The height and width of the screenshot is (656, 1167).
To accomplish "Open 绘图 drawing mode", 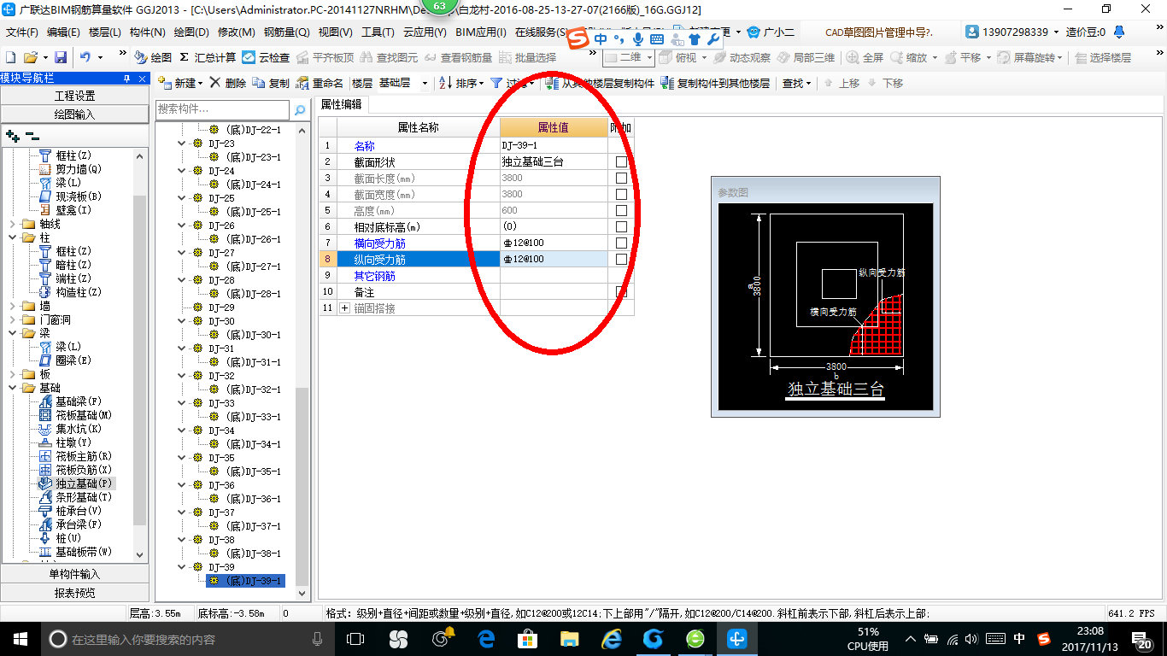I will tap(153, 57).
